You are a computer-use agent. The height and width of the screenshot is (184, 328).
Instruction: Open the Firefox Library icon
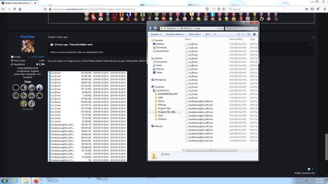coord(307,9)
